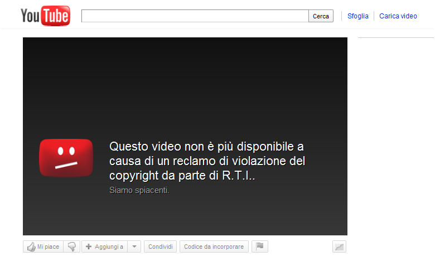Click the copyright claim message text

click(x=207, y=161)
